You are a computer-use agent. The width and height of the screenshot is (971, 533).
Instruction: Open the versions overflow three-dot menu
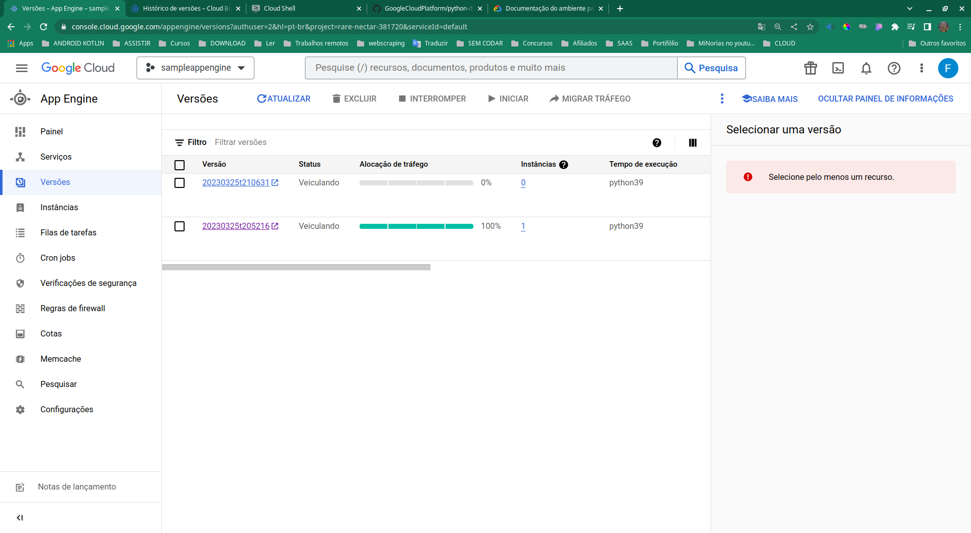pos(722,99)
